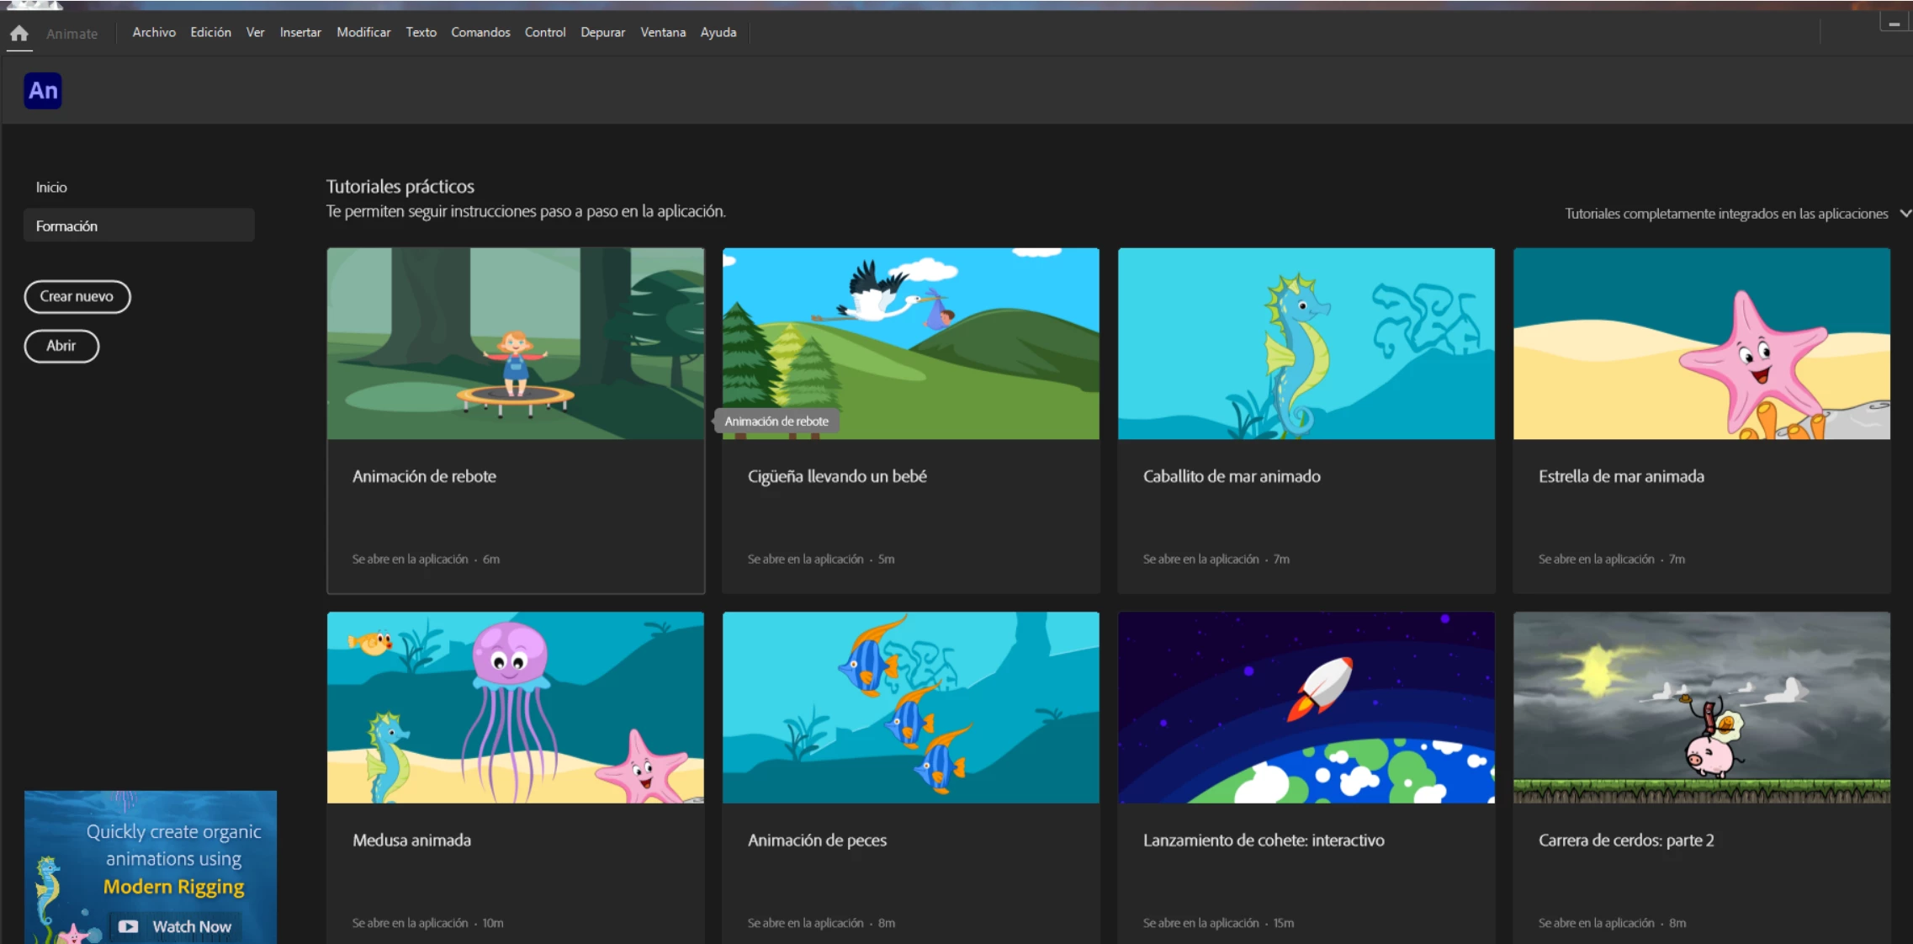Open the Ventana menu
Screen dimensions: 1913x944
[663, 33]
